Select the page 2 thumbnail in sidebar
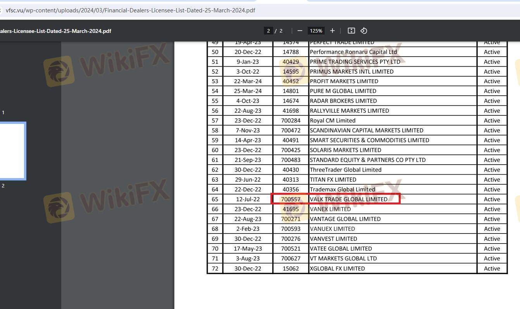The image size is (520, 309). click(12, 151)
